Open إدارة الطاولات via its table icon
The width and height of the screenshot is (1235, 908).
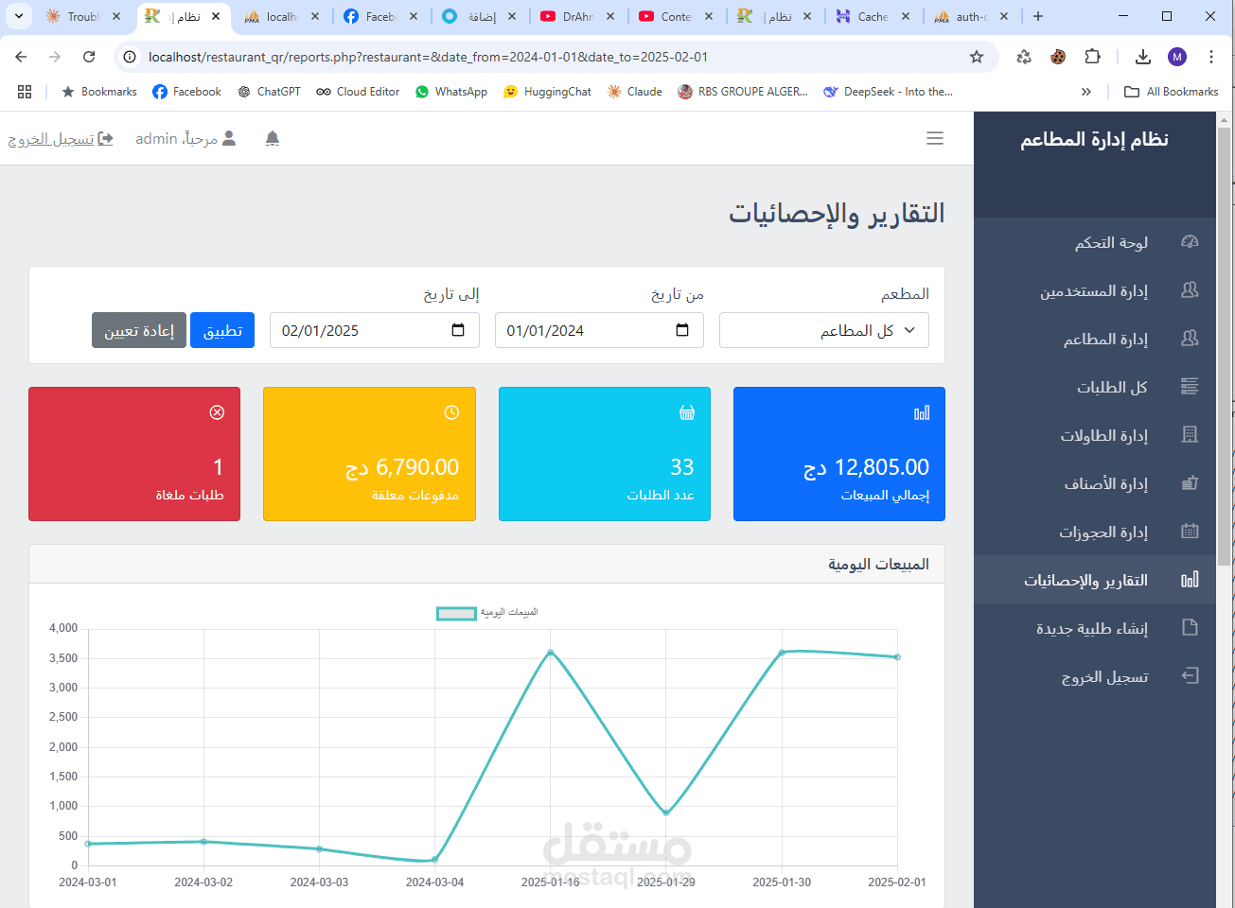[1189, 434]
